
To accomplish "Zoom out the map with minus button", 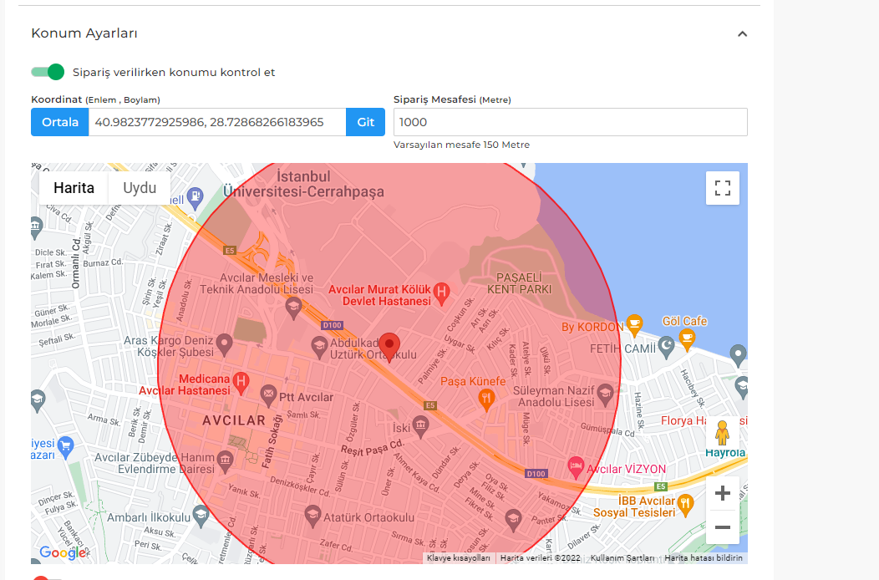I will (x=723, y=527).
